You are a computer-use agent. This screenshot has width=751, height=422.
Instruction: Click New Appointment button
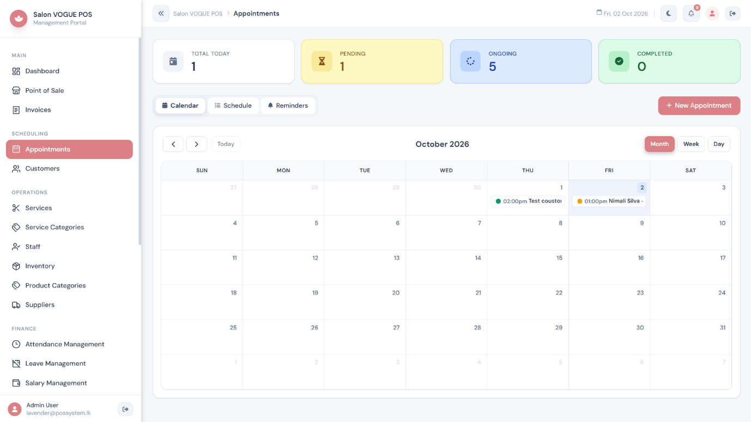coord(699,106)
